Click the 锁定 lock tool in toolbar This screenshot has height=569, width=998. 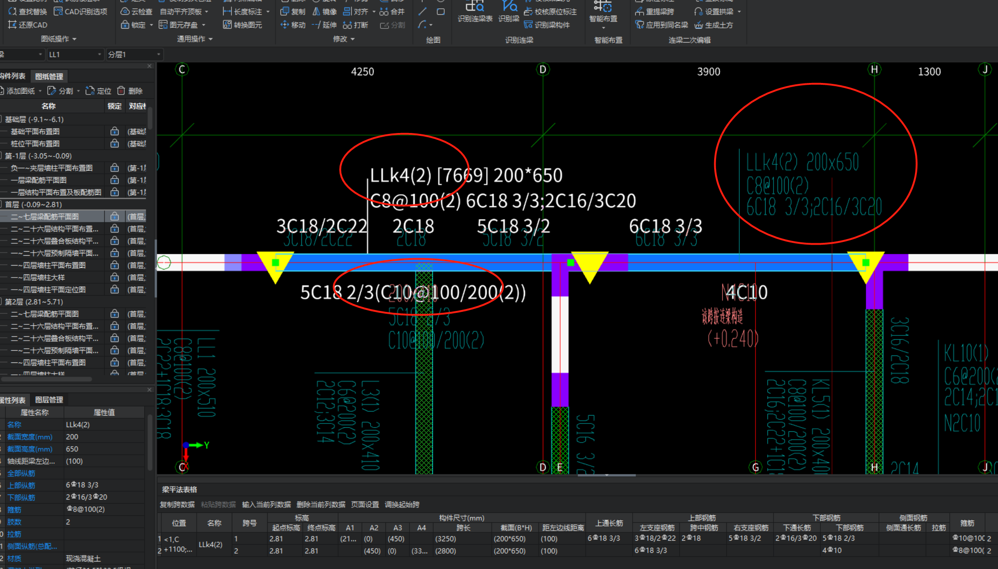tap(133, 25)
